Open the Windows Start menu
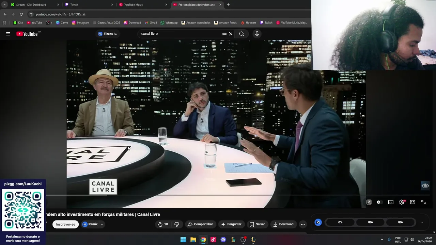 tap(183, 240)
